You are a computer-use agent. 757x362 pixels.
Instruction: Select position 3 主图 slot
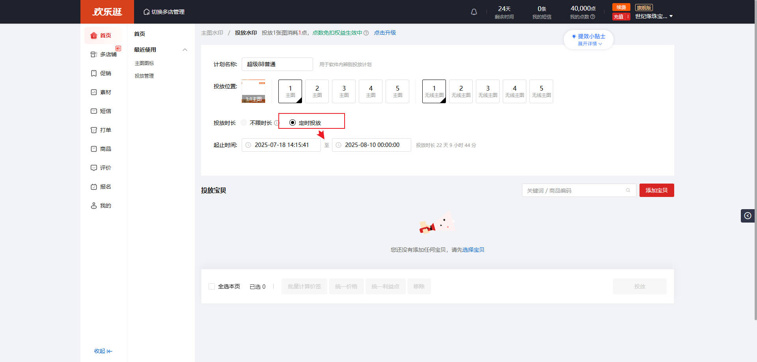click(x=344, y=91)
